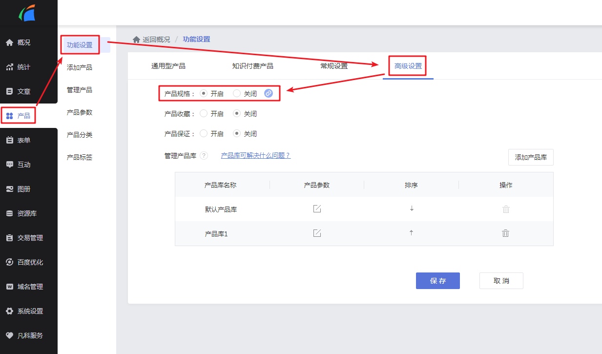The width and height of the screenshot is (602, 354).
Task: Click the 产品参数 table column header
Action: click(317, 185)
